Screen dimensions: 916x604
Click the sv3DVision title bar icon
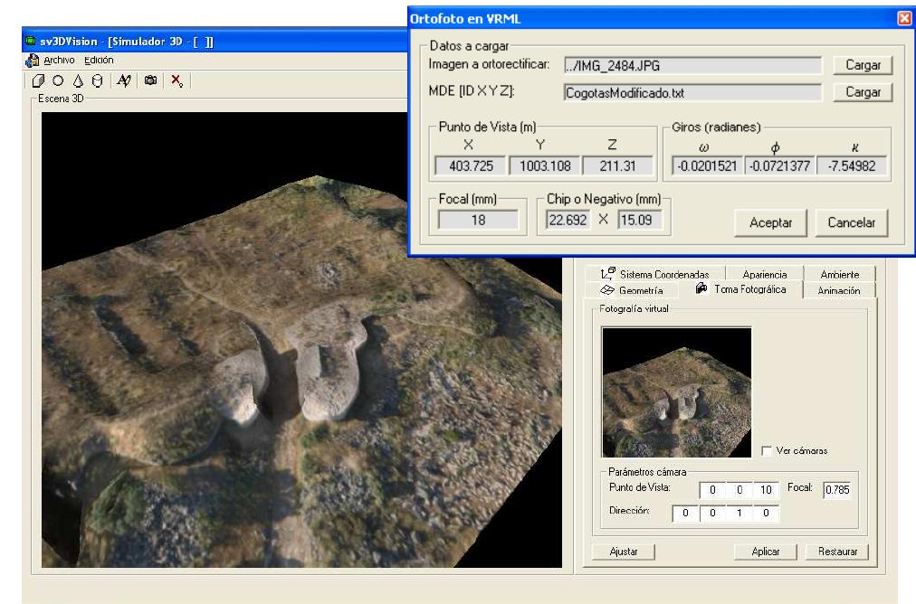click(x=31, y=41)
